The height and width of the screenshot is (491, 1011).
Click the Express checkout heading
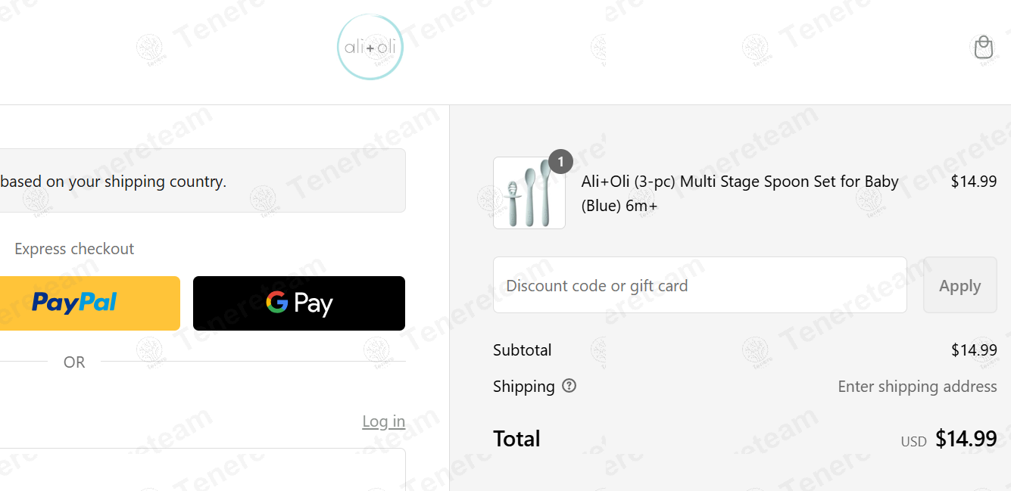pyautogui.click(x=74, y=249)
